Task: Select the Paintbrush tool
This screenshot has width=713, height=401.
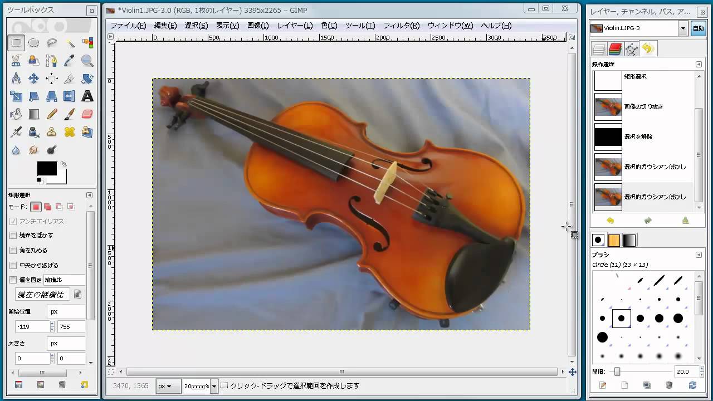Action: (70, 114)
